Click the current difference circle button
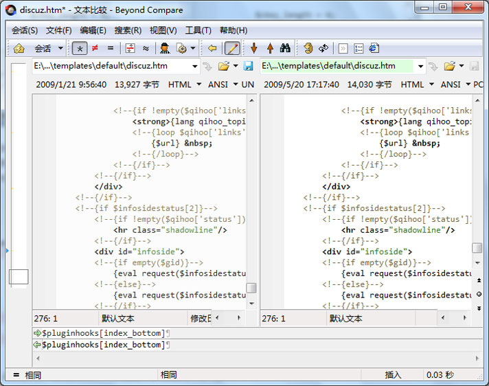This screenshot has height=386, width=489. [x=479, y=294]
